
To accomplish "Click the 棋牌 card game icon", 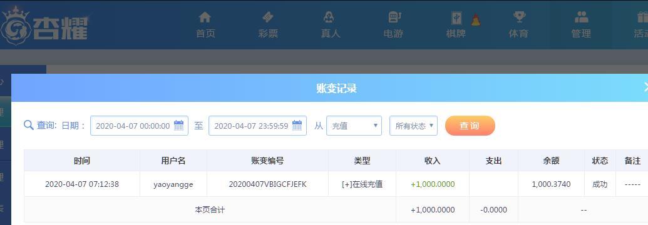I will pos(456,17).
